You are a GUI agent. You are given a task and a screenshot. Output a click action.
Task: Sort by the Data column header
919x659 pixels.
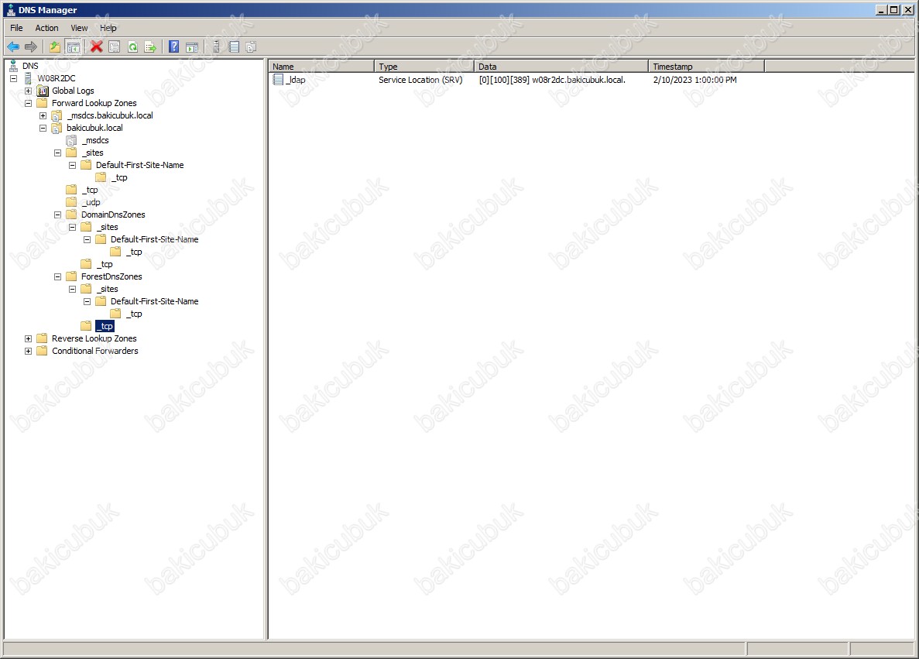pyautogui.click(x=561, y=67)
